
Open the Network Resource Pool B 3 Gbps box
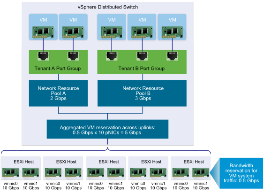(142, 93)
